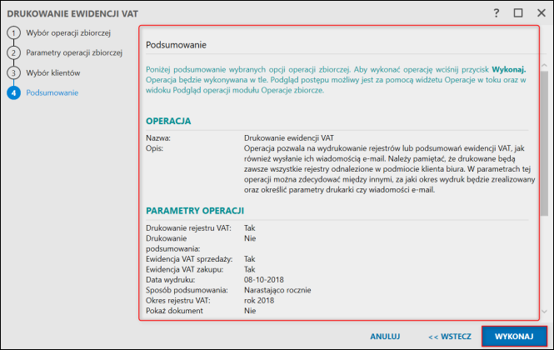
Task: Click the 'Sposób podsumowania:' label
Action: 187,290
